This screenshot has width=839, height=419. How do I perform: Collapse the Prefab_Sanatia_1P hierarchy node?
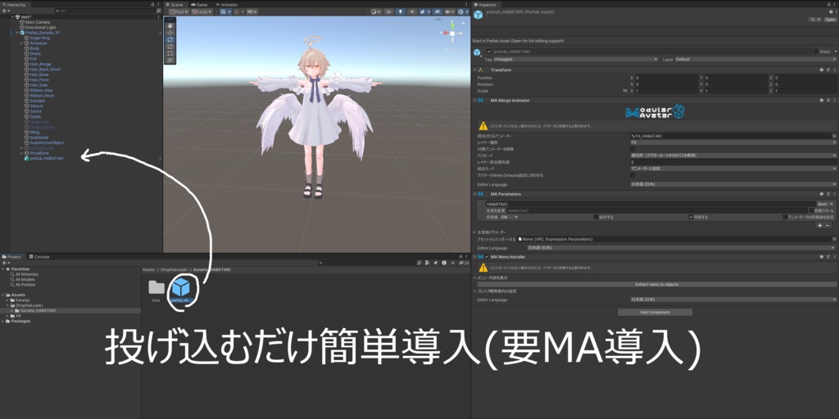pyautogui.click(x=17, y=33)
